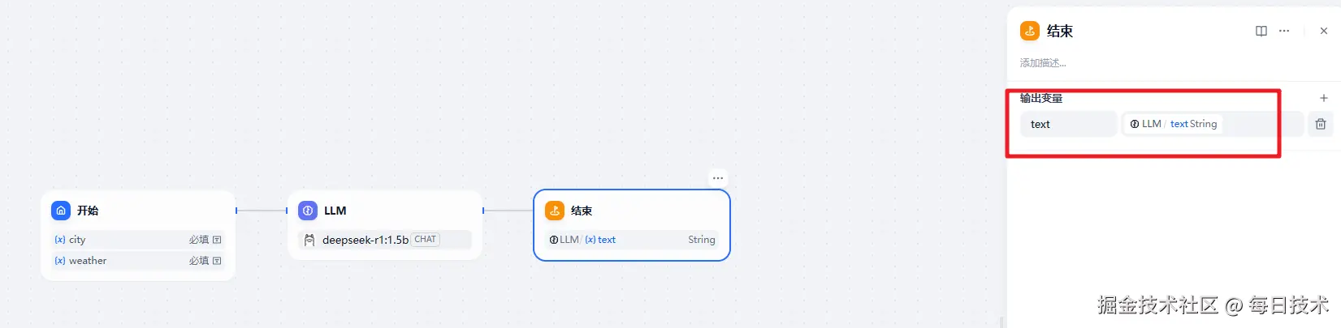Open the three-dot menu above End node
Image resolution: width=1341 pixels, height=328 pixels.
(x=718, y=178)
